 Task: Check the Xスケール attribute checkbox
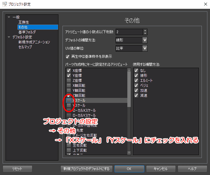(x=69, y=100)
